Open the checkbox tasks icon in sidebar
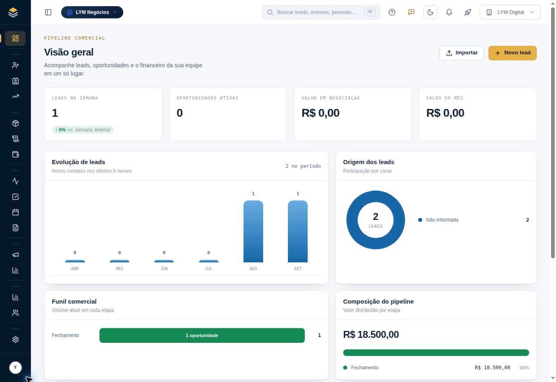 15,197
